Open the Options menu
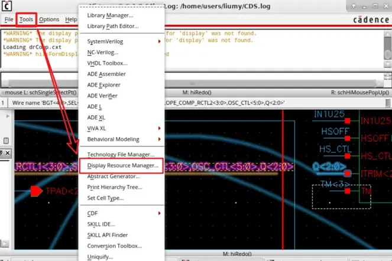The width and height of the screenshot is (392, 261). click(x=49, y=19)
